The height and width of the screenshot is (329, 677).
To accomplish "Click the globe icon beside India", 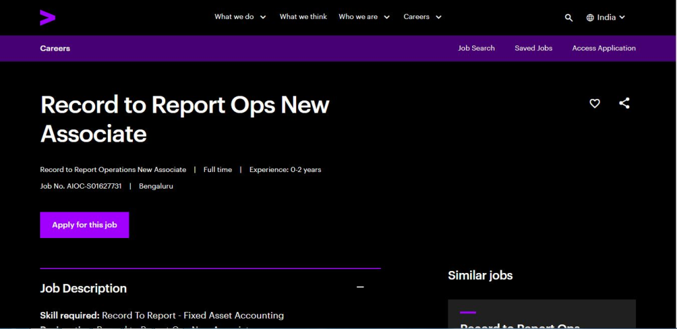I will tap(590, 18).
